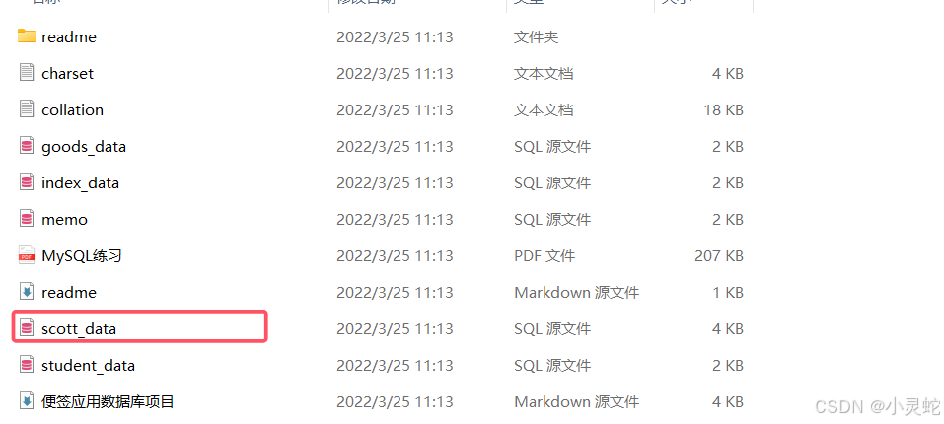Select the scott_data SQL file icon
Screen dimensions: 944x424
26,328
